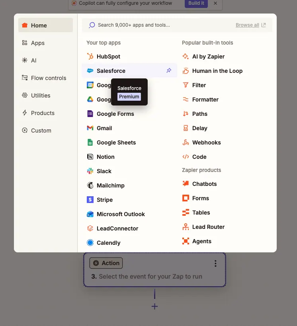This screenshot has height=326, width=297.
Task: Select the Google Forms icon
Action: (90, 114)
